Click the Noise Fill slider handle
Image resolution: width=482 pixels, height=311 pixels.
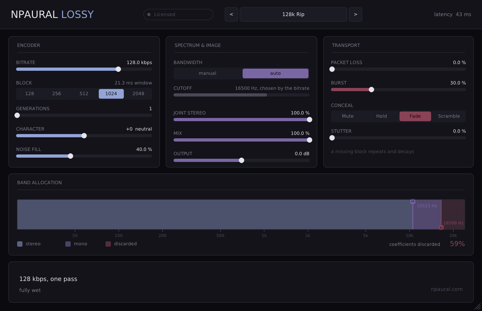(70, 156)
